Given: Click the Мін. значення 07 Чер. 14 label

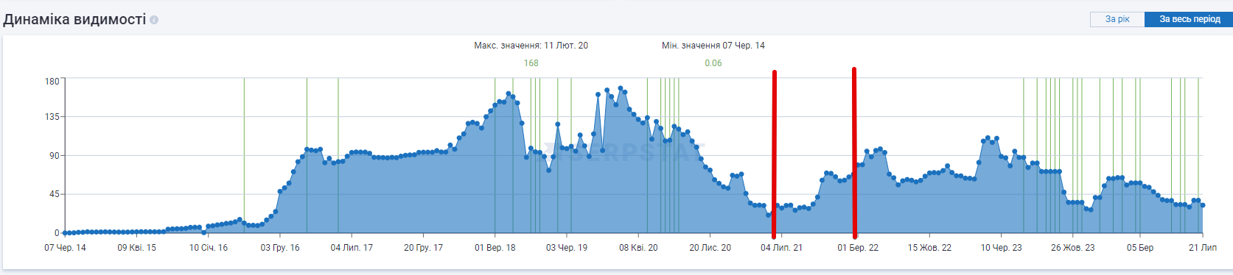Looking at the screenshot, I should [x=713, y=46].
